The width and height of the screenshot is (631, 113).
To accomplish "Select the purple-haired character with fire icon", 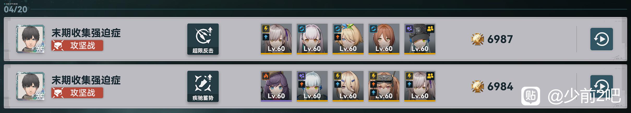I will pos(276,86).
